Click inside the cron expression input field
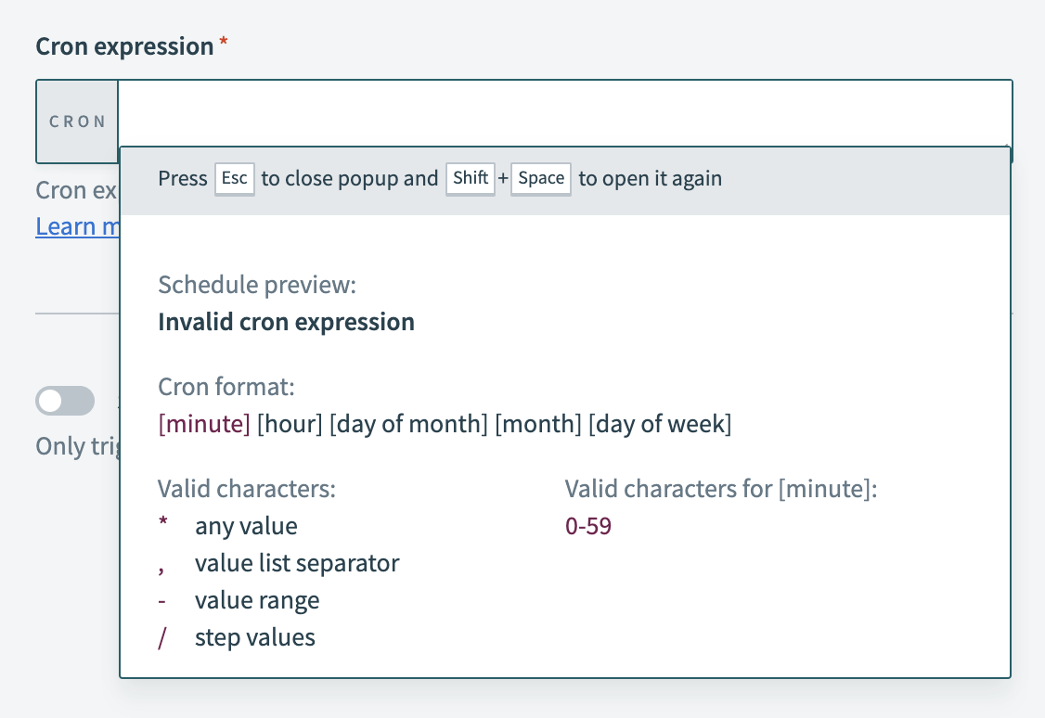The image size is (1045, 718). 371,111
